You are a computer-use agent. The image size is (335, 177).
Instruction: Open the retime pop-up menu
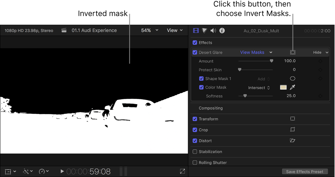(x=44, y=171)
